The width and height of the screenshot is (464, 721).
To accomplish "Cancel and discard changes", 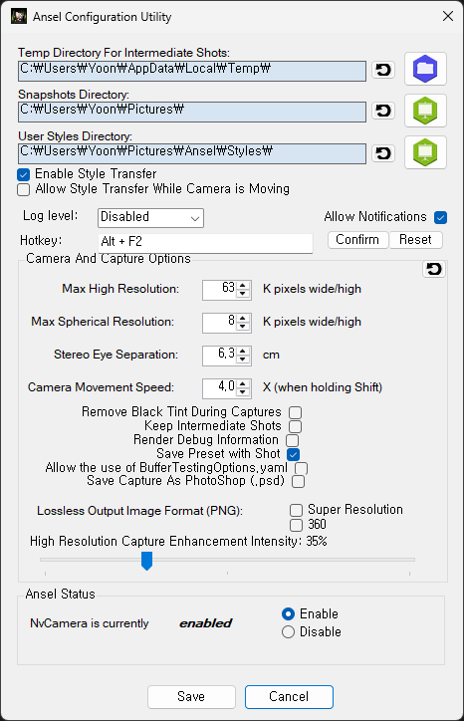I will click(x=289, y=697).
